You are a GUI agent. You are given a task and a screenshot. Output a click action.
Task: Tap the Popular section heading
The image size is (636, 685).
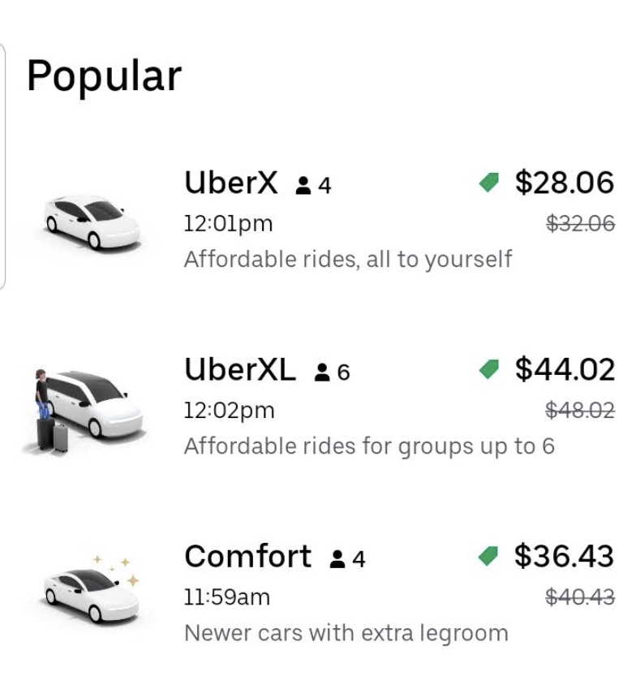tap(104, 76)
